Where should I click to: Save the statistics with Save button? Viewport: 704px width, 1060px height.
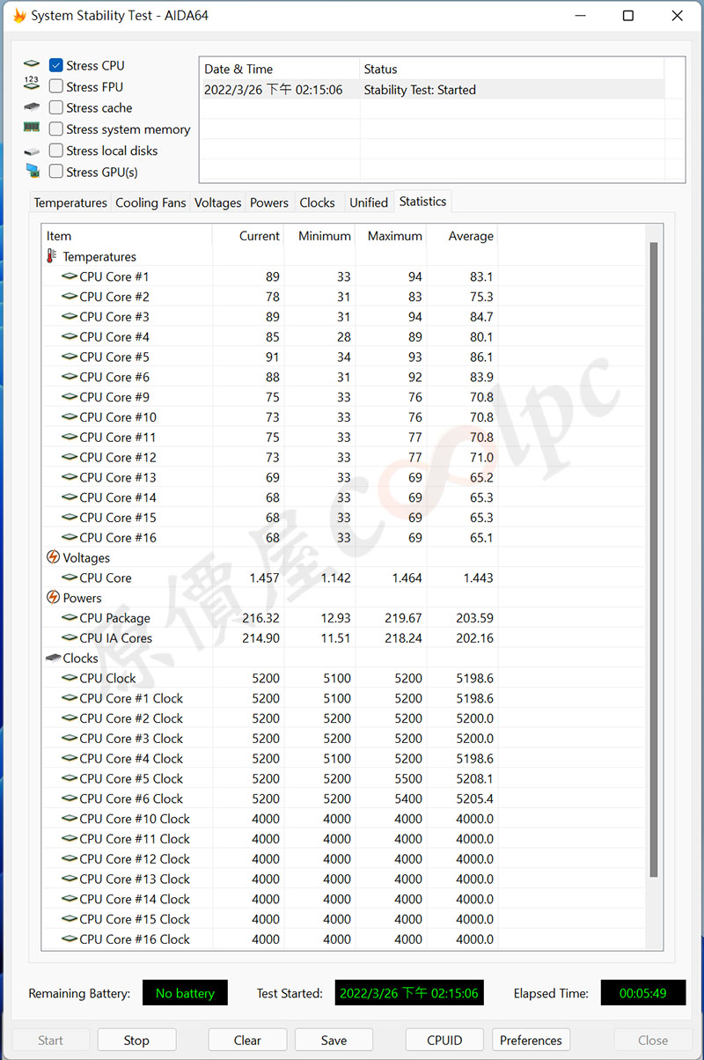pyautogui.click(x=334, y=1040)
